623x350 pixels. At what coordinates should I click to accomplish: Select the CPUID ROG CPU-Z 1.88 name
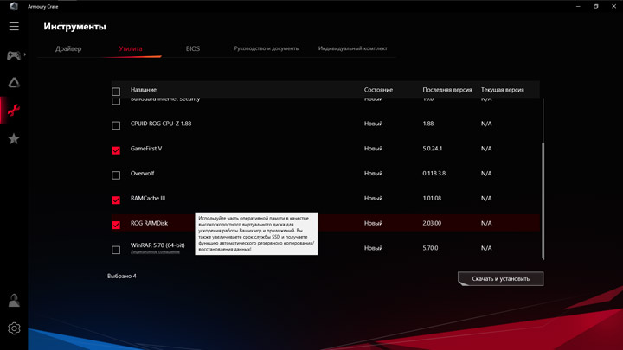click(x=161, y=124)
